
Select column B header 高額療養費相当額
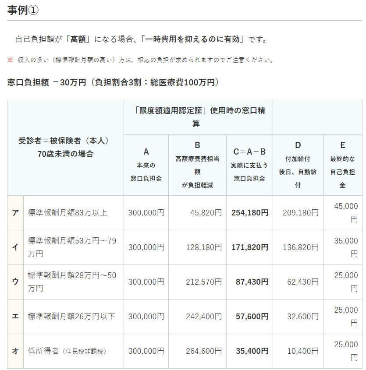click(x=197, y=165)
